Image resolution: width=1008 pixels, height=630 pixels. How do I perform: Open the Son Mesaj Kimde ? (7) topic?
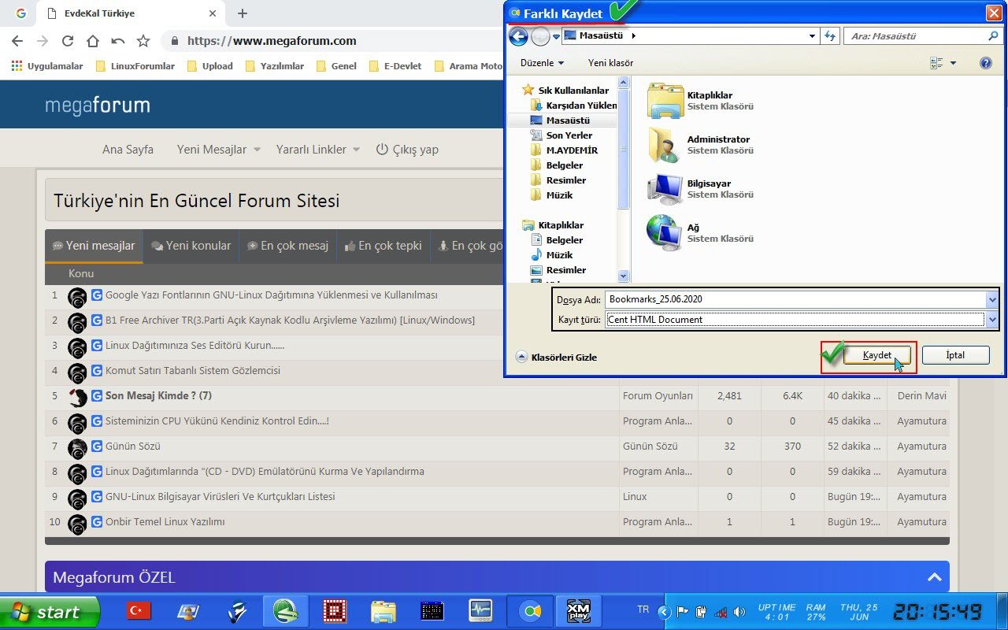click(x=158, y=396)
